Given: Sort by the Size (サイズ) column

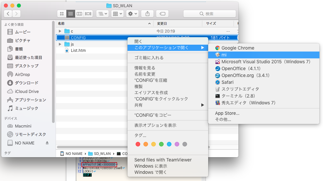Looking at the screenshot, I should (x=218, y=23).
